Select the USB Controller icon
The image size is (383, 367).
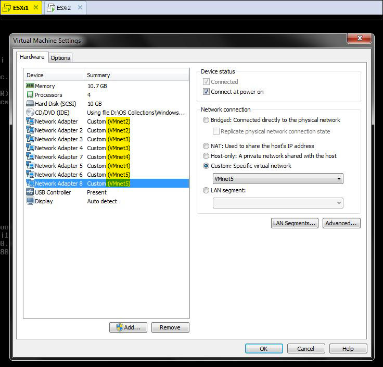30,192
